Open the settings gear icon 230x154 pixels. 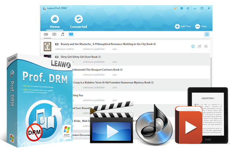point(182,8)
